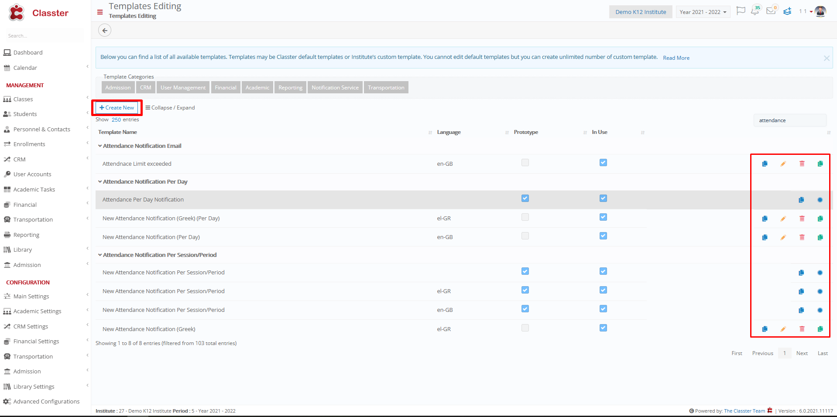Click the 'attendance' filter field
The image size is (837, 417).
point(790,120)
